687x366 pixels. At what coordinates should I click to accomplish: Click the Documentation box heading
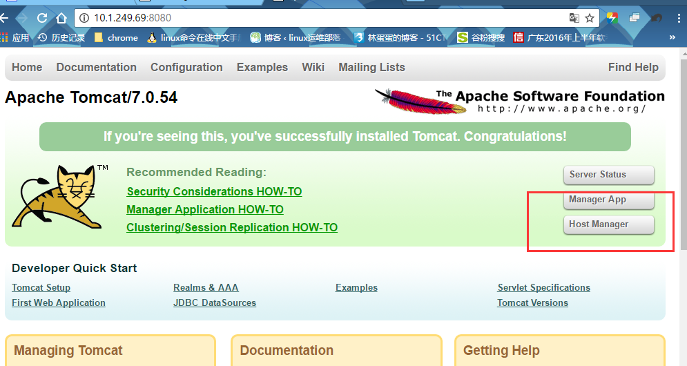click(x=287, y=351)
